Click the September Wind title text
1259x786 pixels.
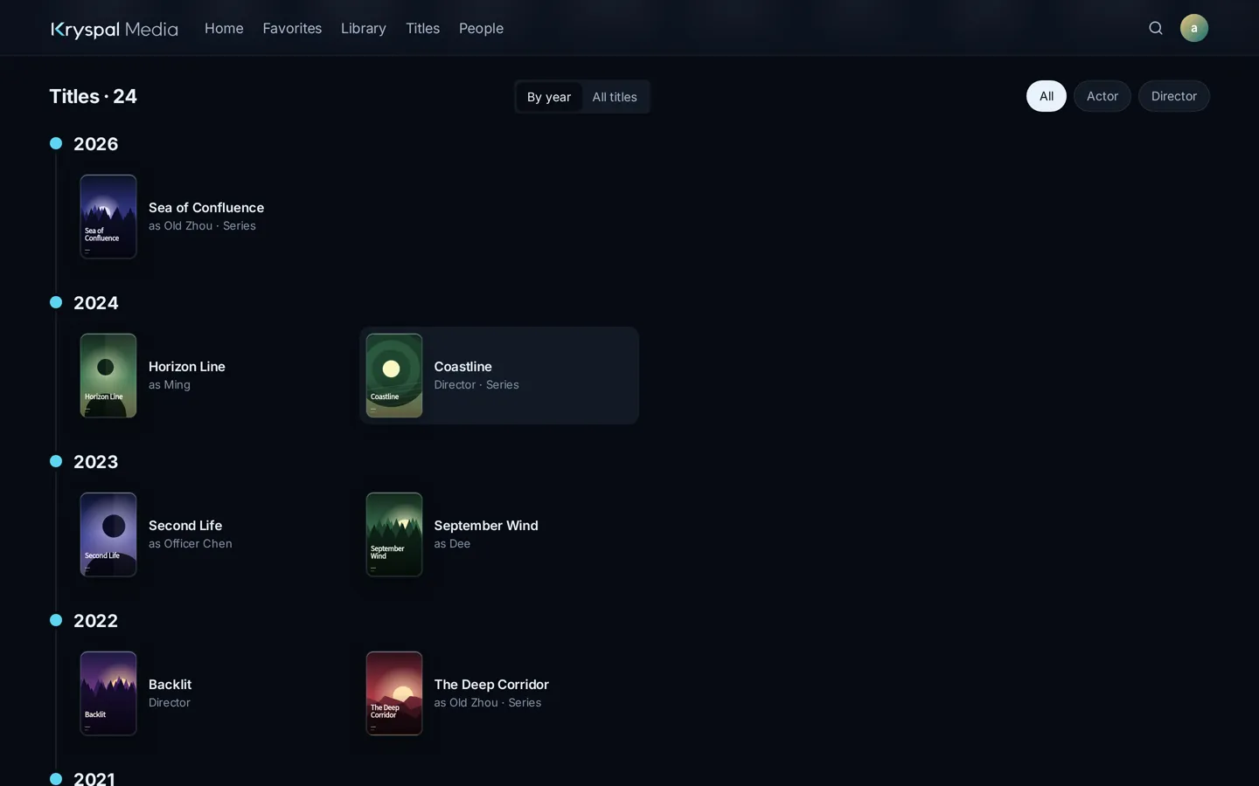(x=486, y=526)
